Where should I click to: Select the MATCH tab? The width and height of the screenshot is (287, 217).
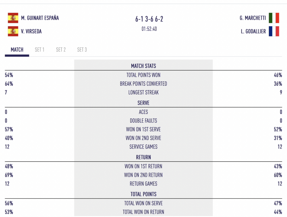(x=17, y=50)
